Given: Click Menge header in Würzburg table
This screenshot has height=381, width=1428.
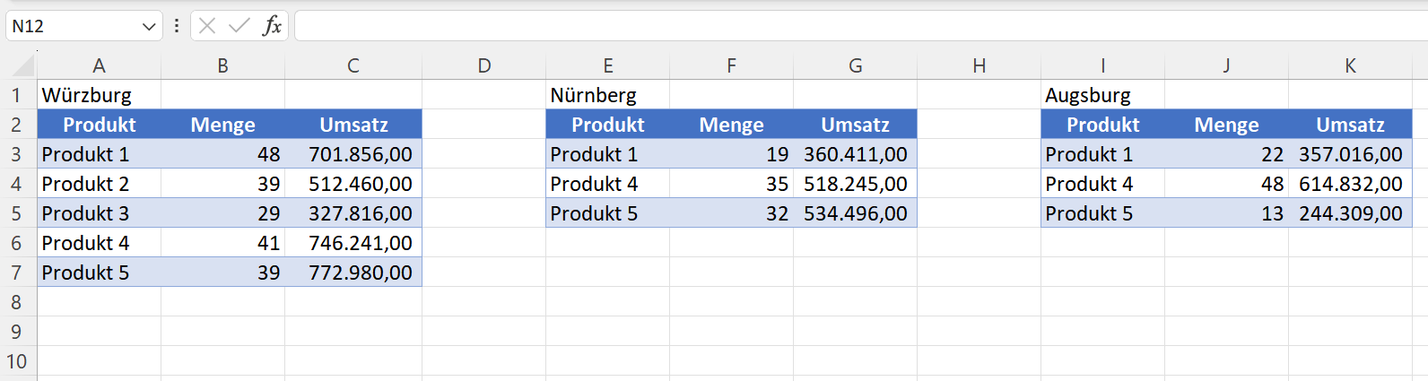Looking at the screenshot, I should click(x=222, y=125).
